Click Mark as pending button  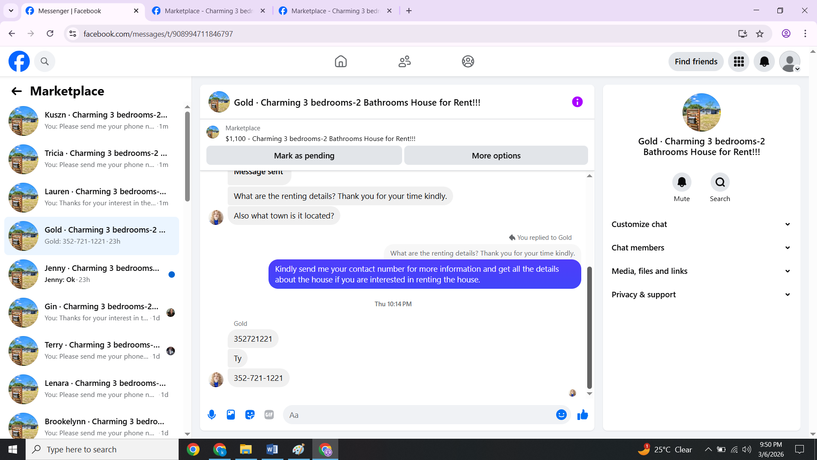coord(304,155)
